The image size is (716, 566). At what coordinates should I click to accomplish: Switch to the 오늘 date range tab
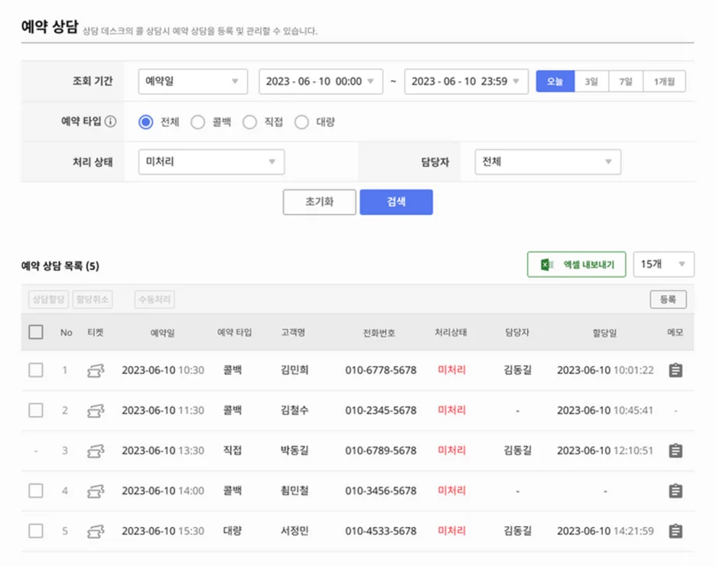point(556,81)
